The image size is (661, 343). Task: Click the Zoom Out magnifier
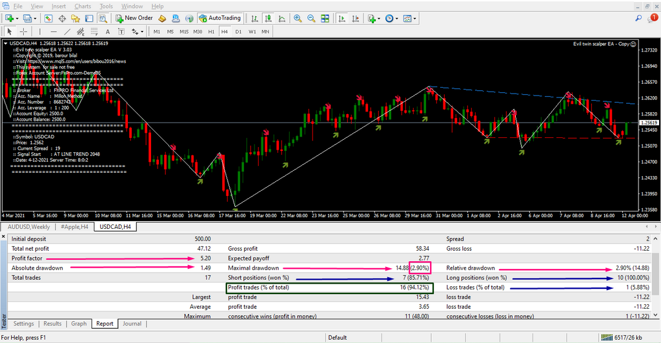(x=311, y=18)
